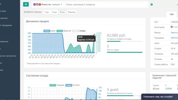
Task: Open the 'ет продавца' sidebar menu item
Action: pyautogui.click(x=6, y=25)
